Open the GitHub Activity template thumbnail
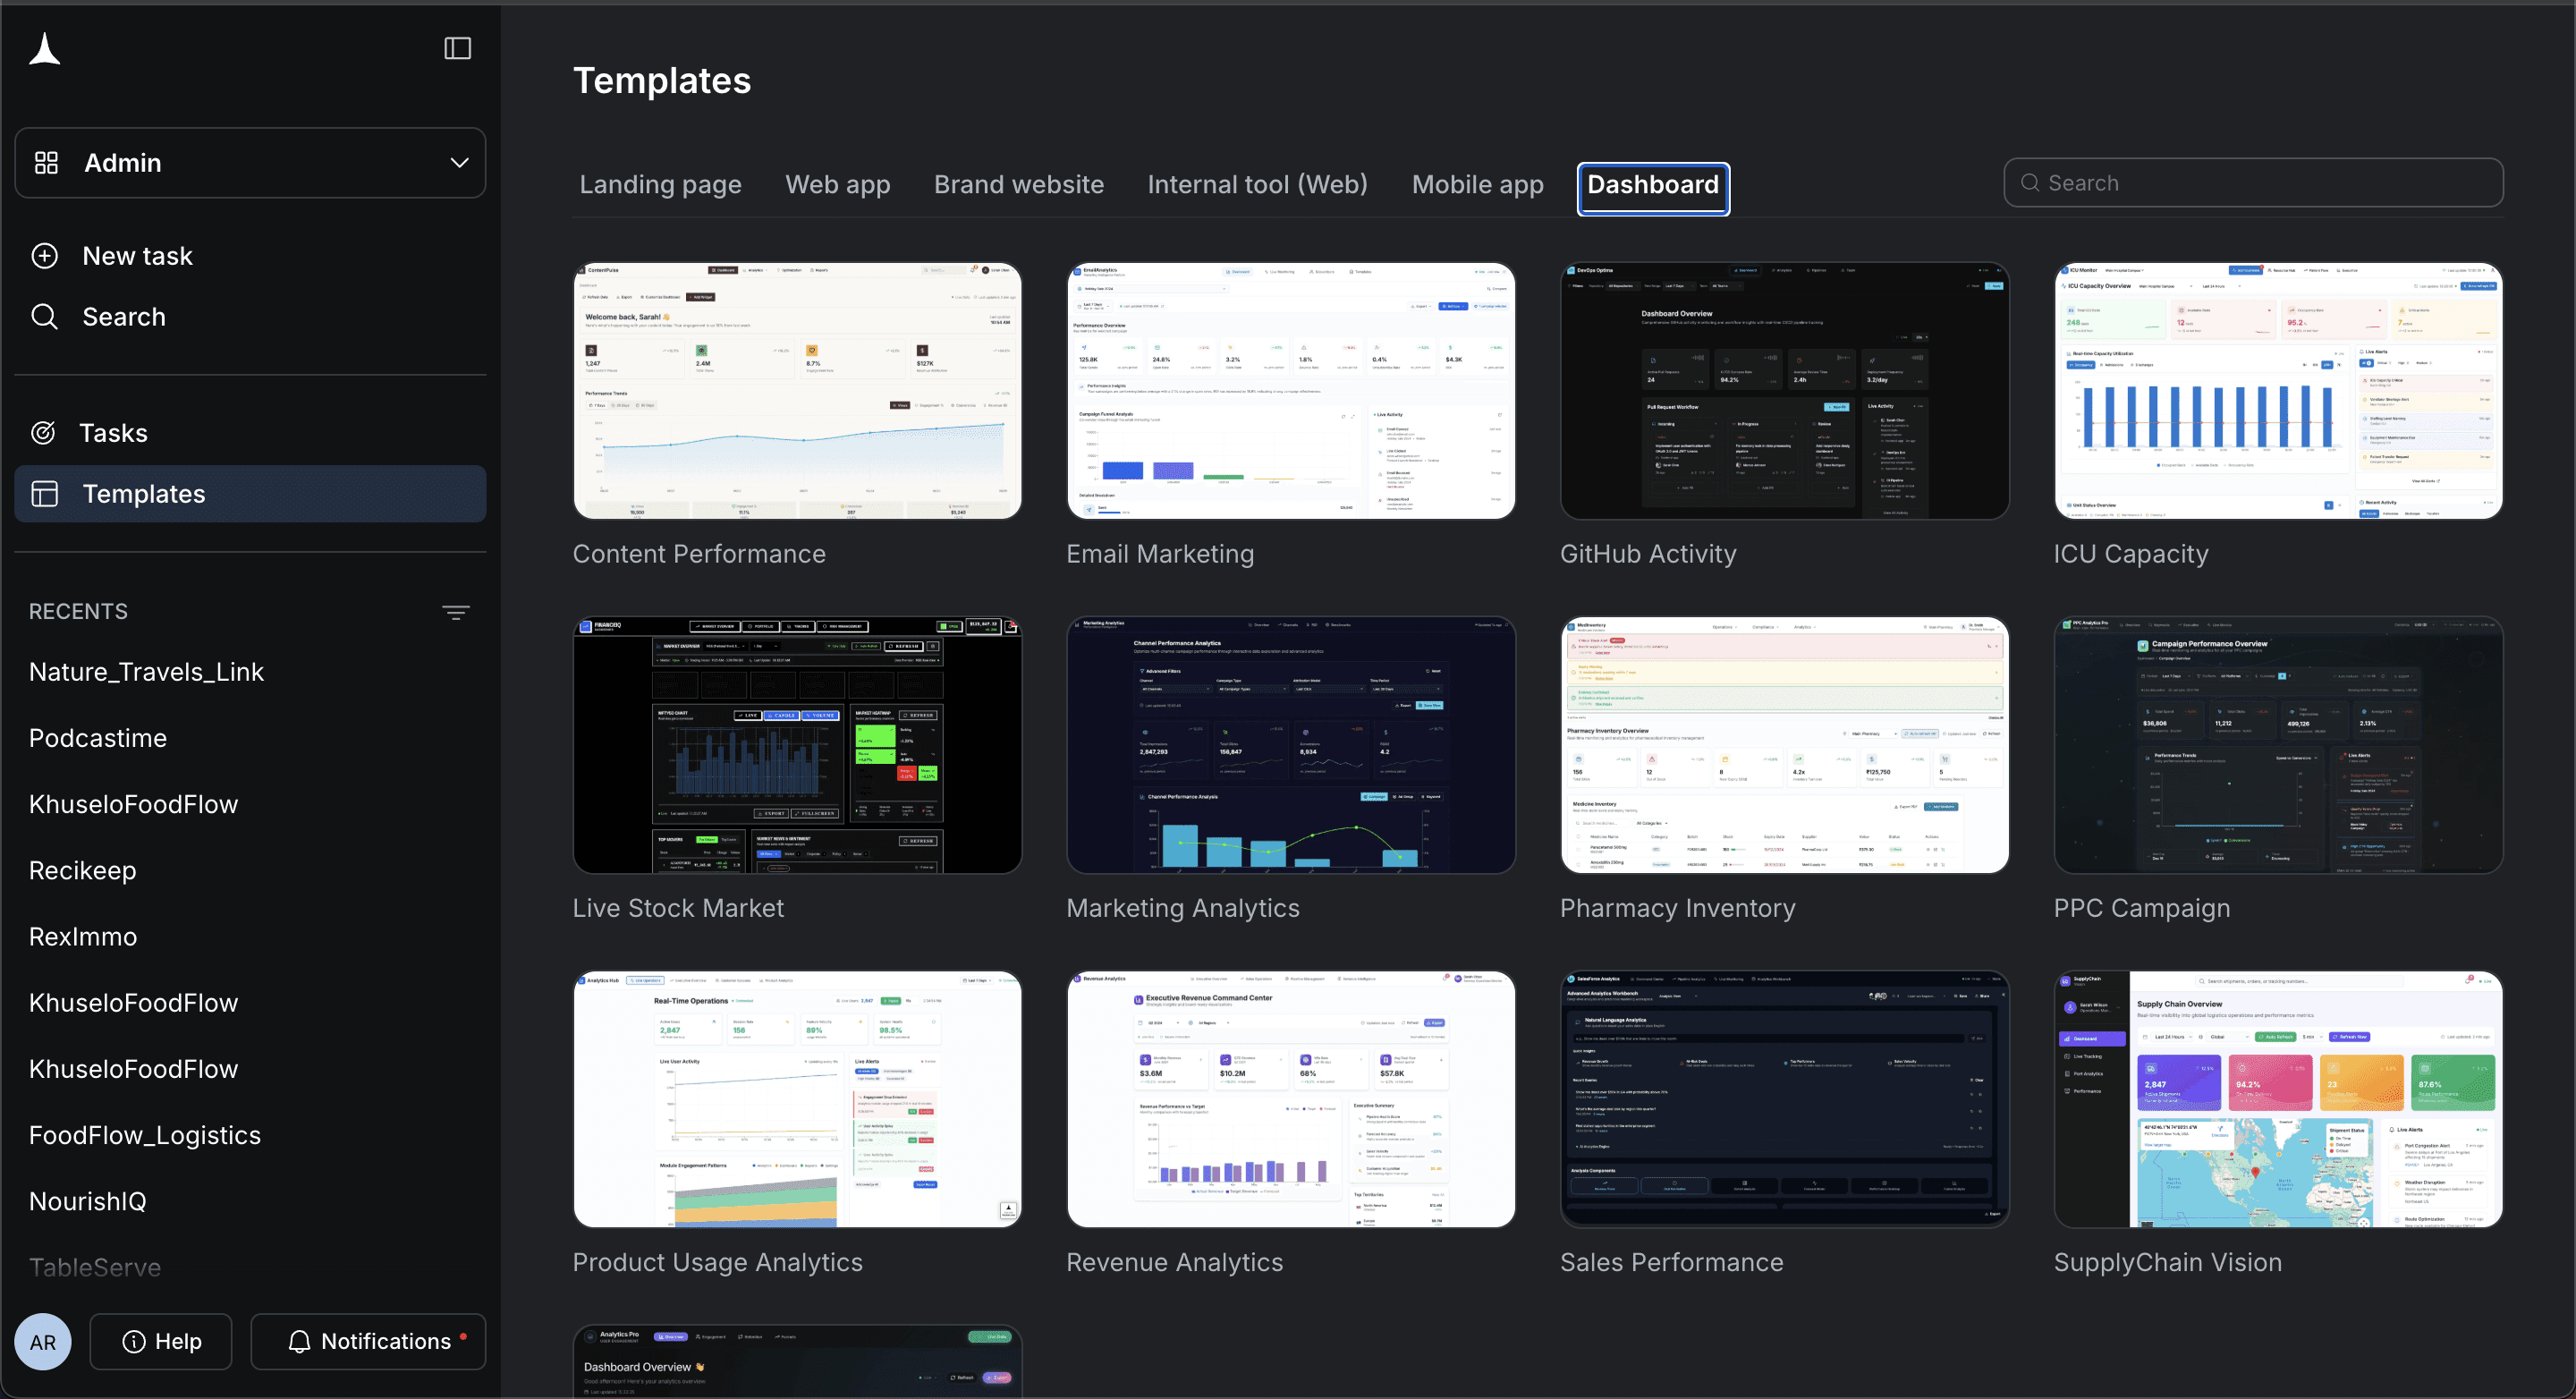This screenshot has width=2576, height=1399. tap(1784, 391)
